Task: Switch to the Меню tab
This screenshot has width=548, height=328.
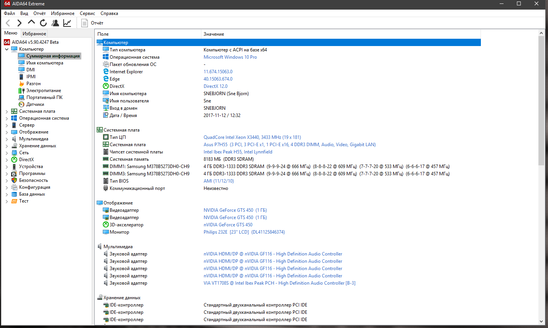Action: coord(11,33)
